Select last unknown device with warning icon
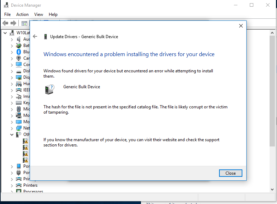Viewport: 277px width, 204px height. tap(25, 160)
